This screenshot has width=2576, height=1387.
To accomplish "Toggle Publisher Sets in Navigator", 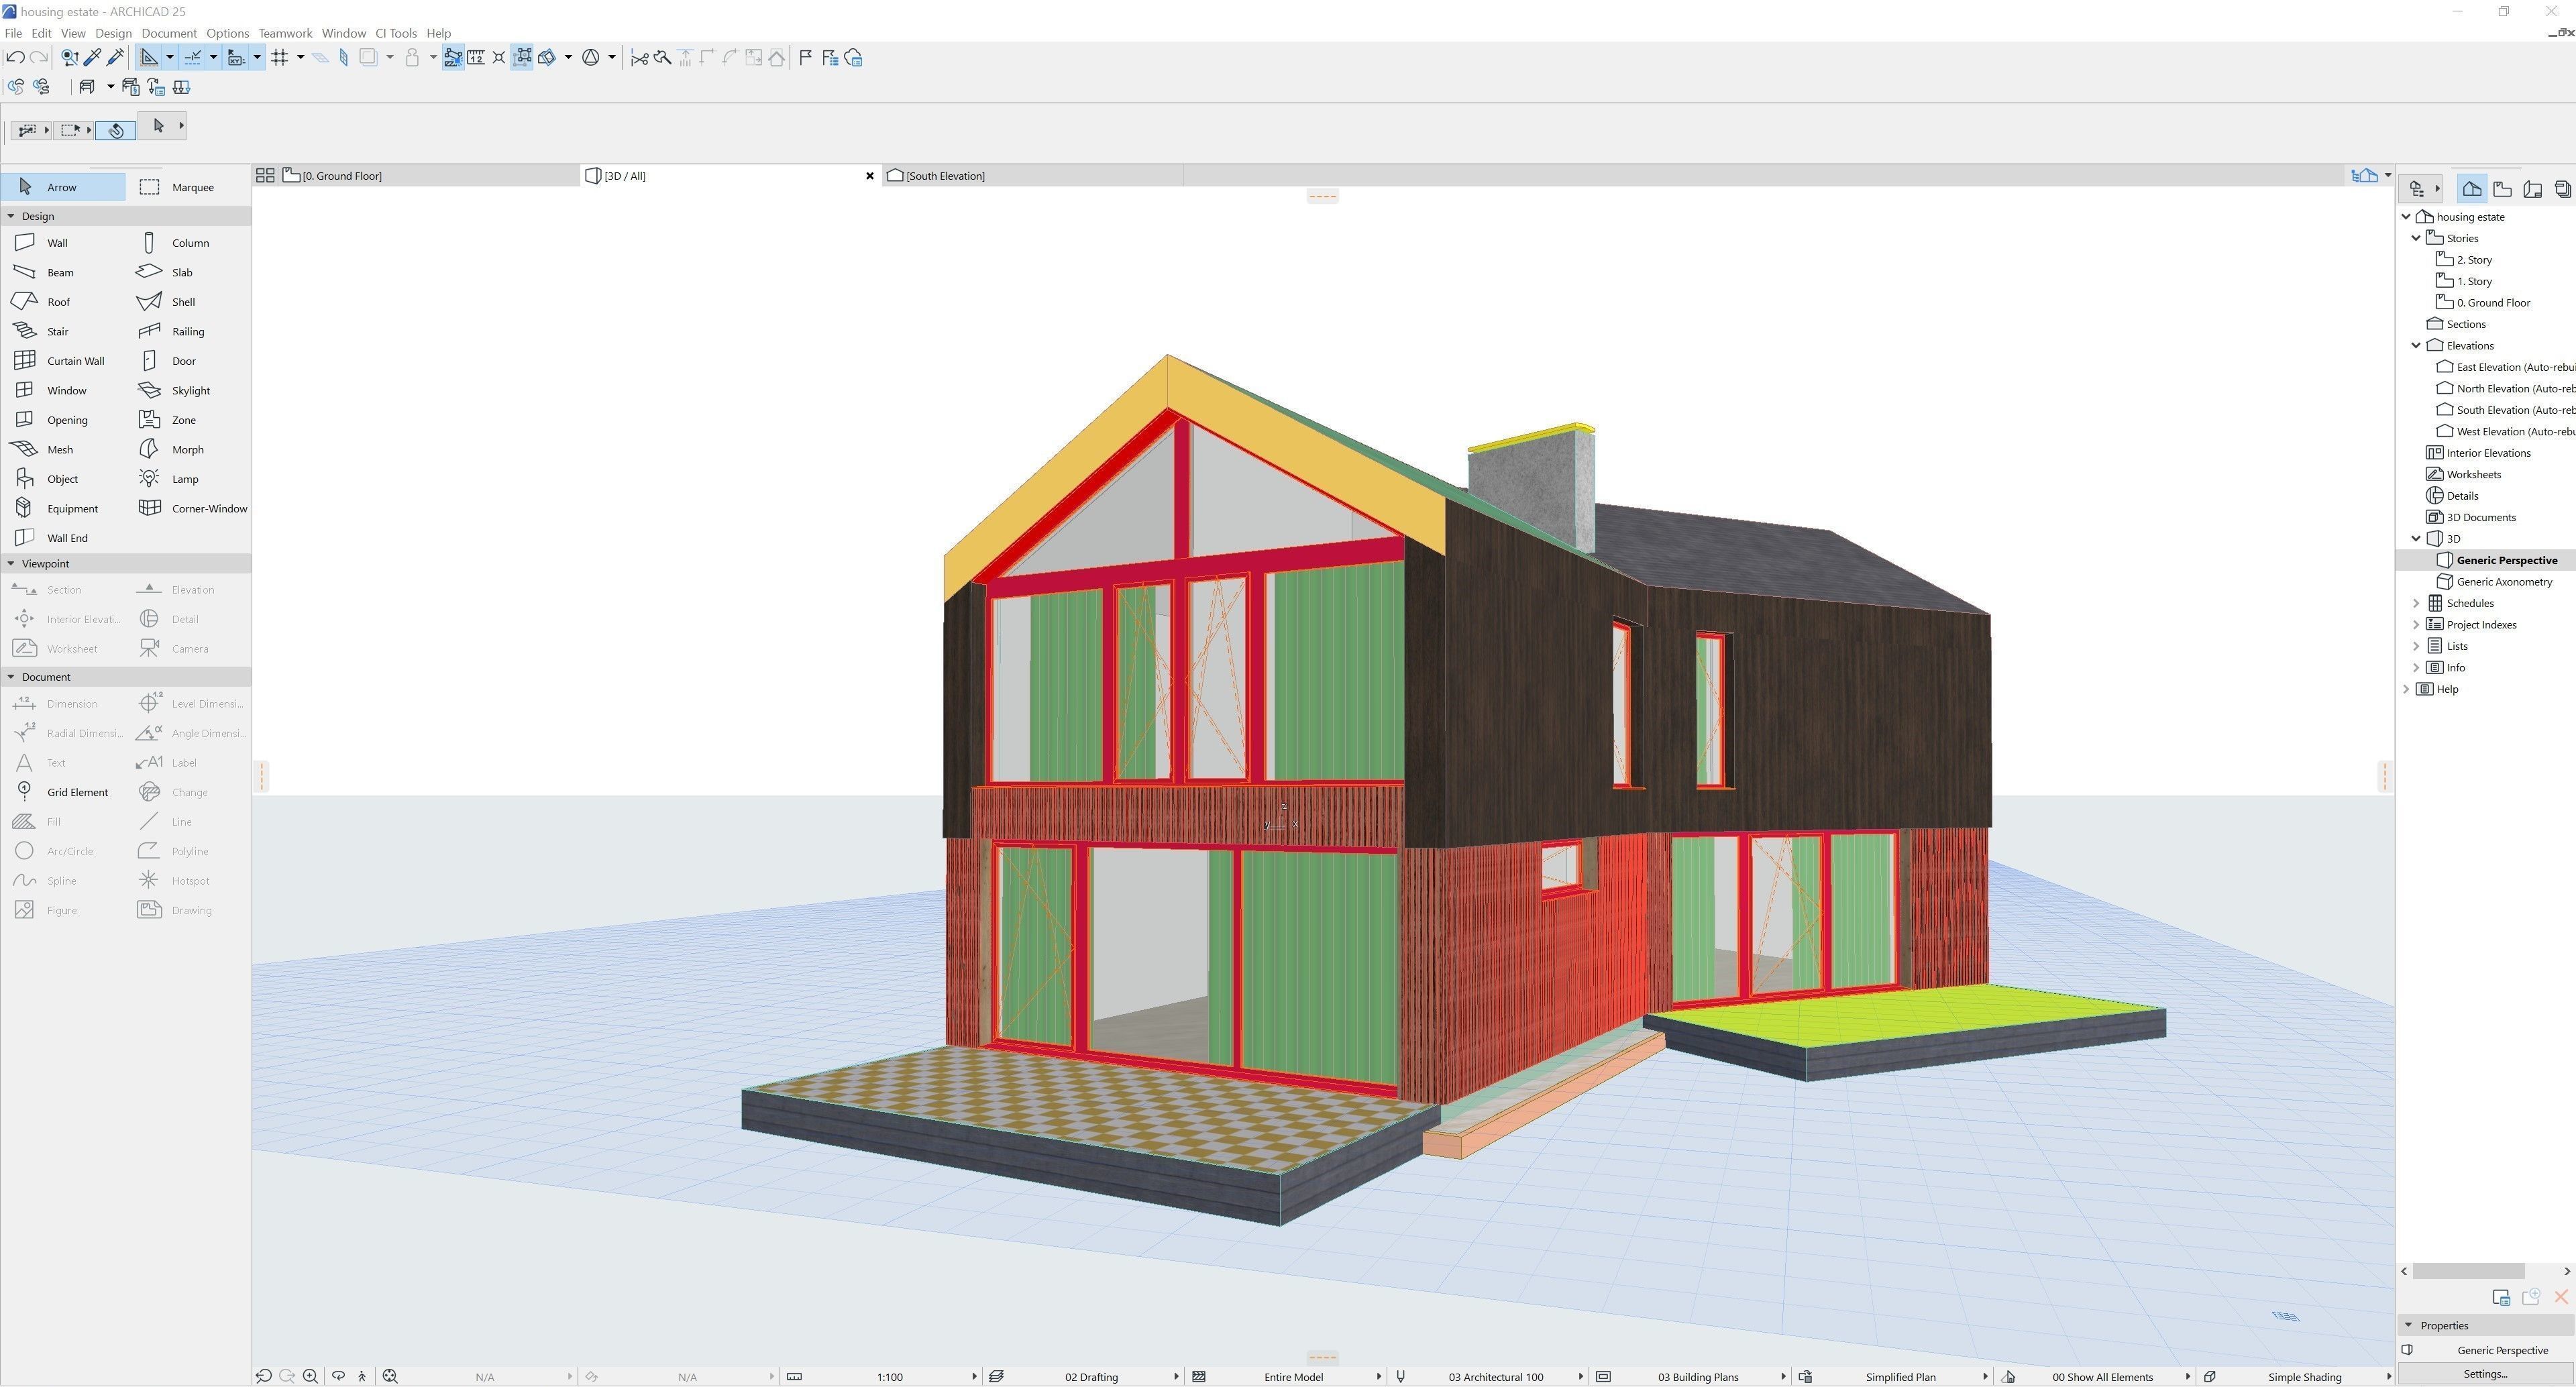I will tap(2562, 188).
